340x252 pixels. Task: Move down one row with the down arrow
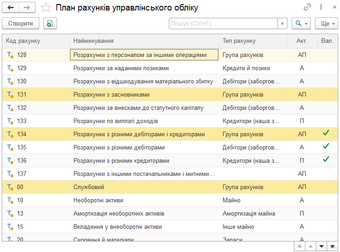322,247
